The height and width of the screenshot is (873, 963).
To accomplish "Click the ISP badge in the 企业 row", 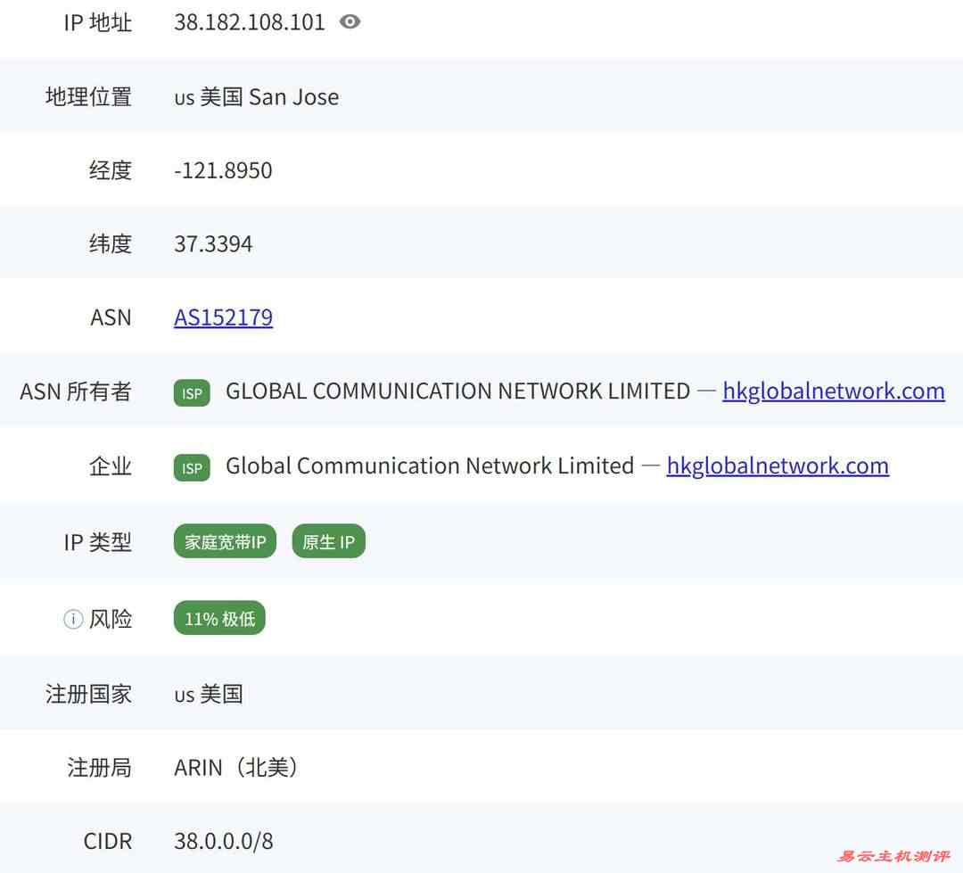I will pos(191,467).
